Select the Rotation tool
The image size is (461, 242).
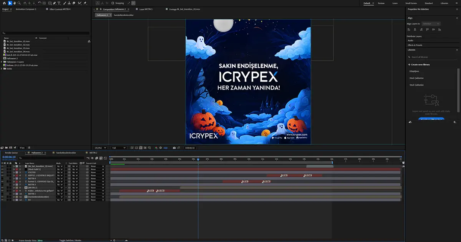click(x=40, y=3)
